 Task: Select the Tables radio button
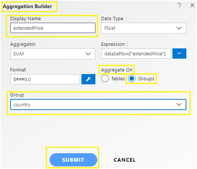point(105,78)
